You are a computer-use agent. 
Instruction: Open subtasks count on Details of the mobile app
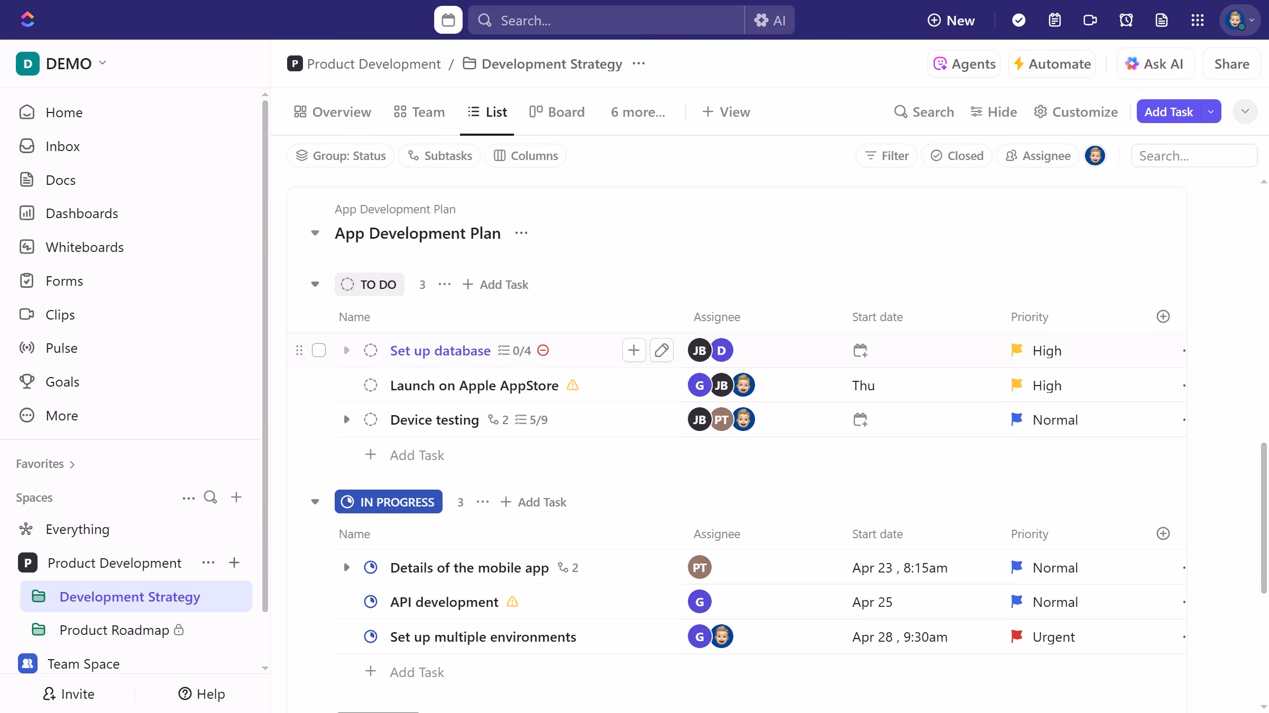[x=568, y=568]
